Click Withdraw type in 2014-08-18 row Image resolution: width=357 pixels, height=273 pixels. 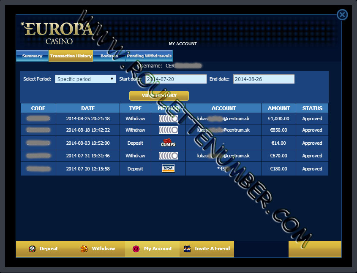click(135, 130)
